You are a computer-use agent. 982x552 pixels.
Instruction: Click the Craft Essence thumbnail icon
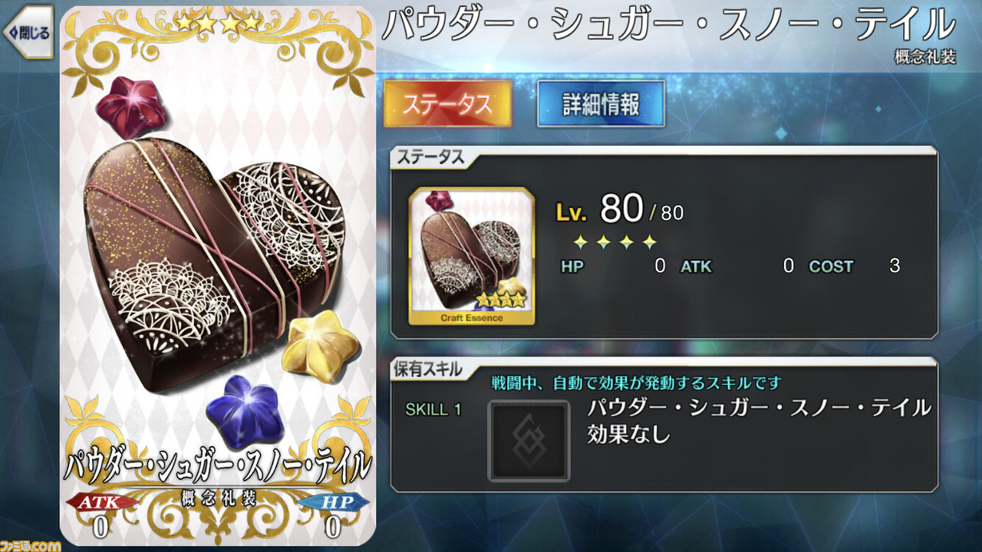[x=471, y=256]
